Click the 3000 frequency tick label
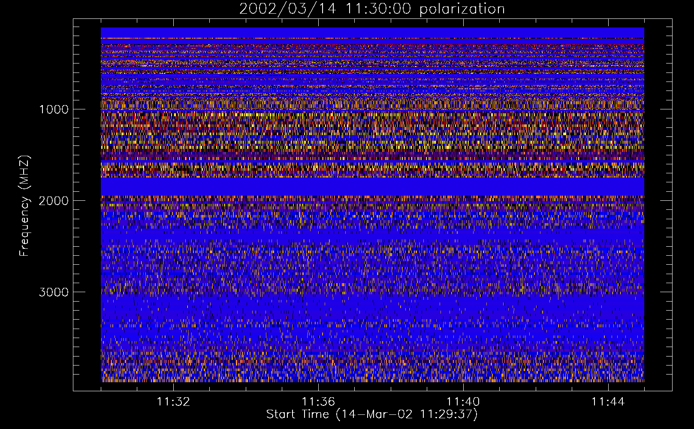This screenshot has height=429, width=694. tap(54, 292)
